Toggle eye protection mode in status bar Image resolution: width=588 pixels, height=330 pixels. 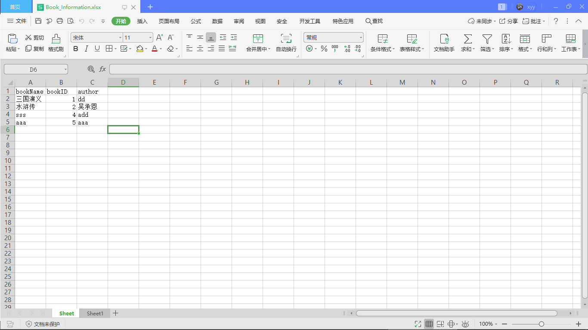[465, 324]
